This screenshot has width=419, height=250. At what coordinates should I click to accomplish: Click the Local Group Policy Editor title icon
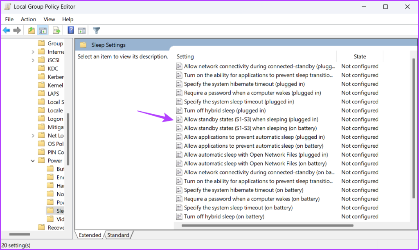click(x=7, y=7)
